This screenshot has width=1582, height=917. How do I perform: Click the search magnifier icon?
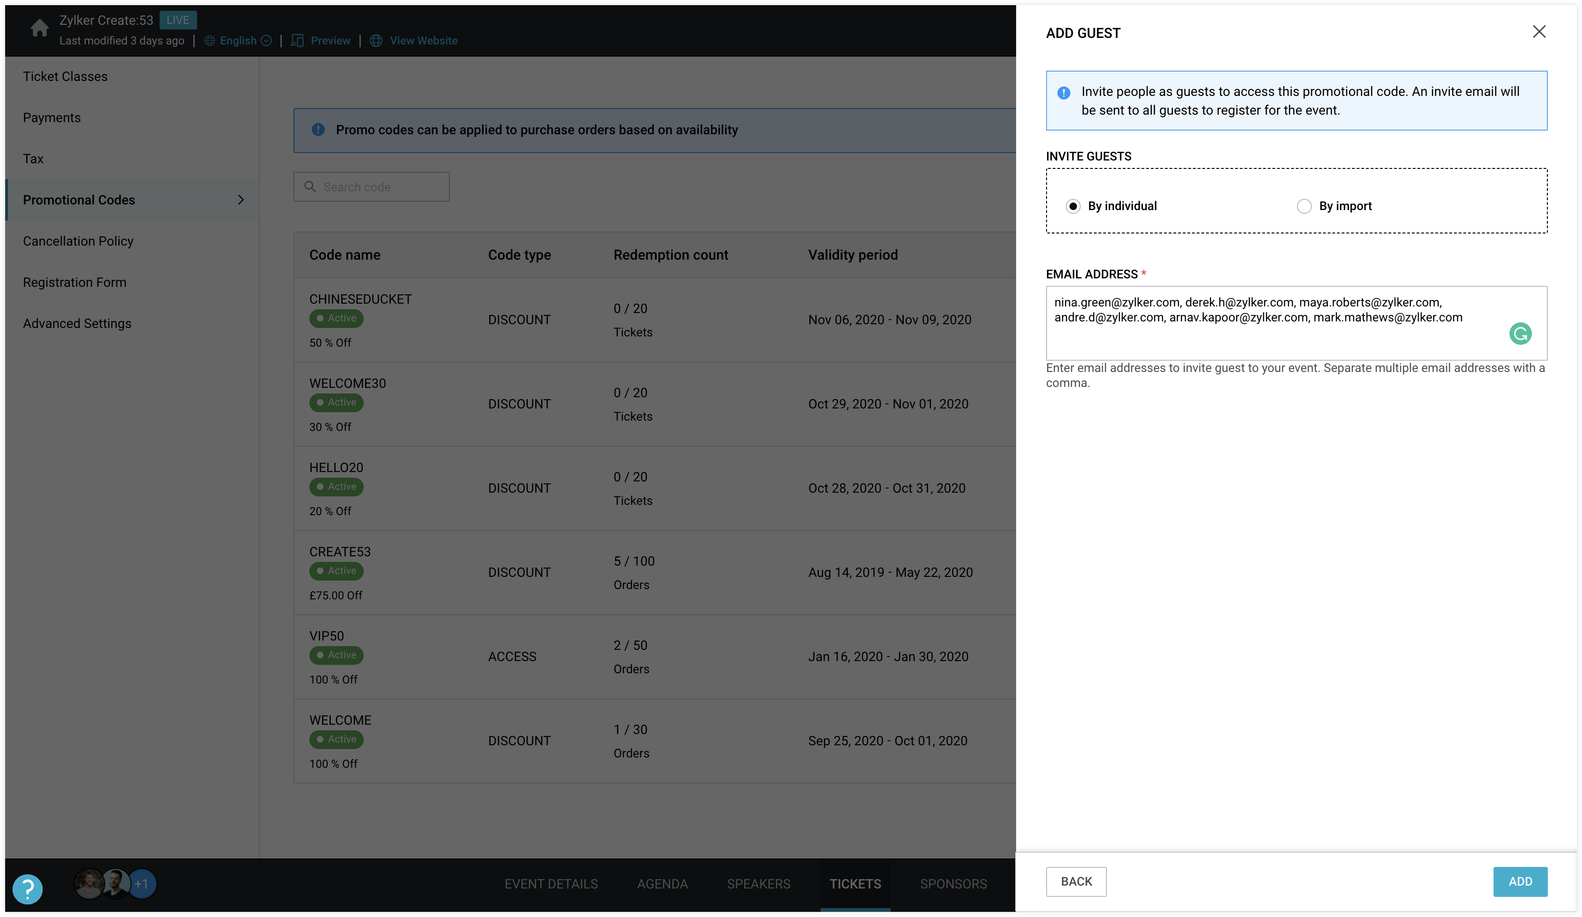pyautogui.click(x=310, y=187)
